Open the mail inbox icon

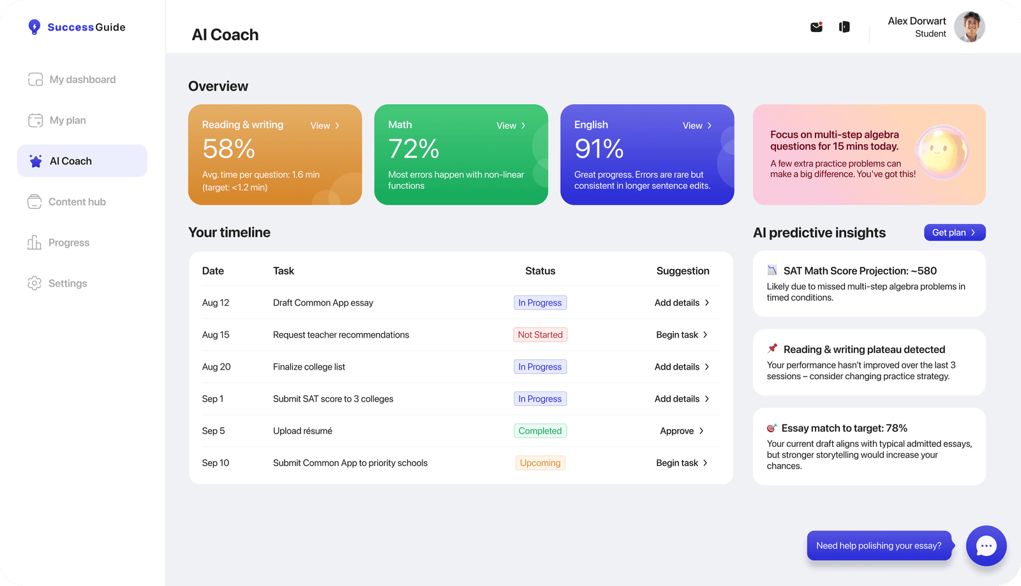(x=816, y=27)
